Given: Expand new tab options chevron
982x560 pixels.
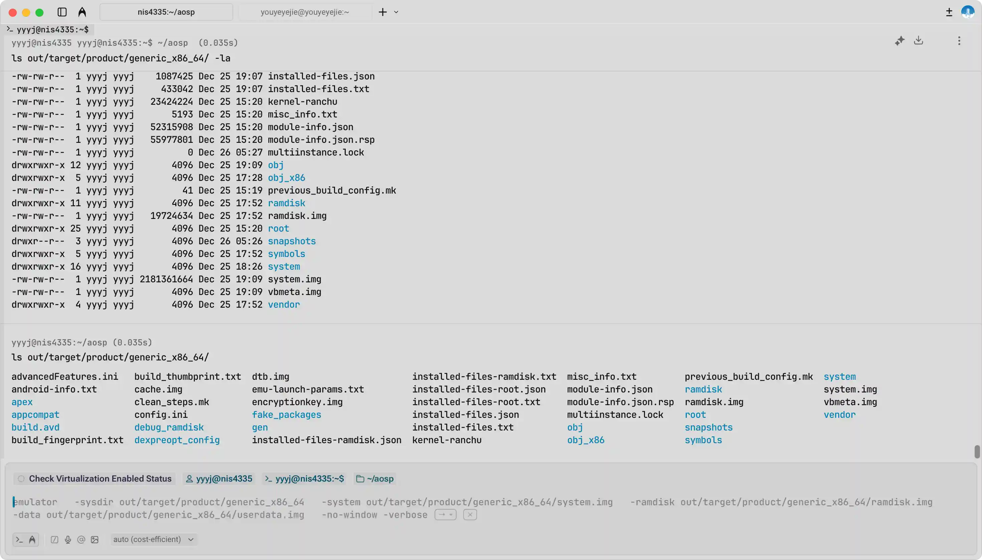Looking at the screenshot, I should (396, 12).
